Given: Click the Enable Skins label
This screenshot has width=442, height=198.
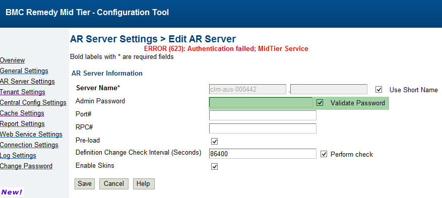Looking at the screenshot, I should click(x=95, y=165).
